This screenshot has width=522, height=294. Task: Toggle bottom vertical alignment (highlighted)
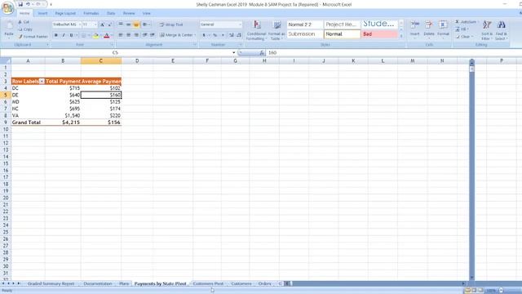click(136, 24)
